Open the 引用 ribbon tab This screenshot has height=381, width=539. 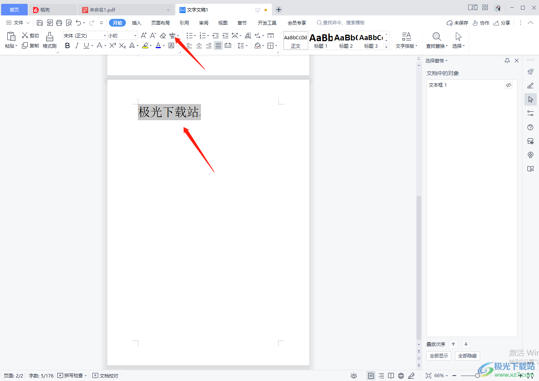184,23
